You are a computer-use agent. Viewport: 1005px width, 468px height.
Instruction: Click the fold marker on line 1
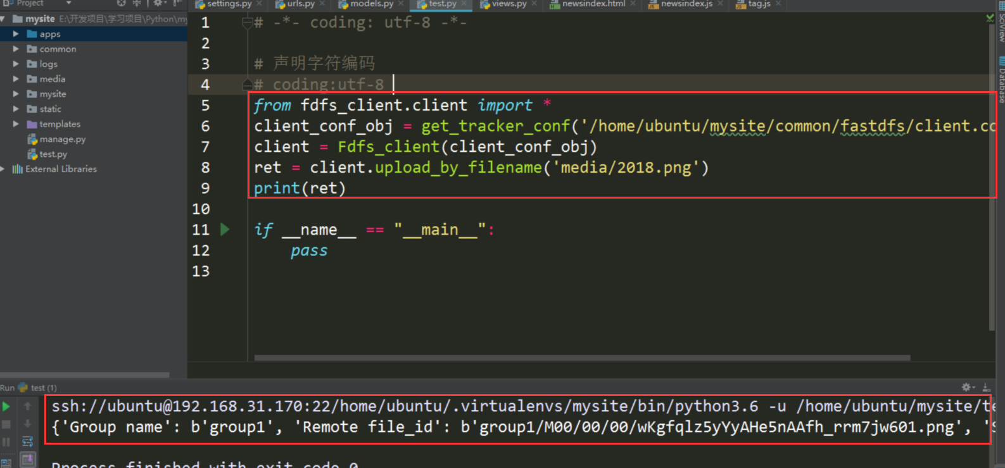point(248,23)
